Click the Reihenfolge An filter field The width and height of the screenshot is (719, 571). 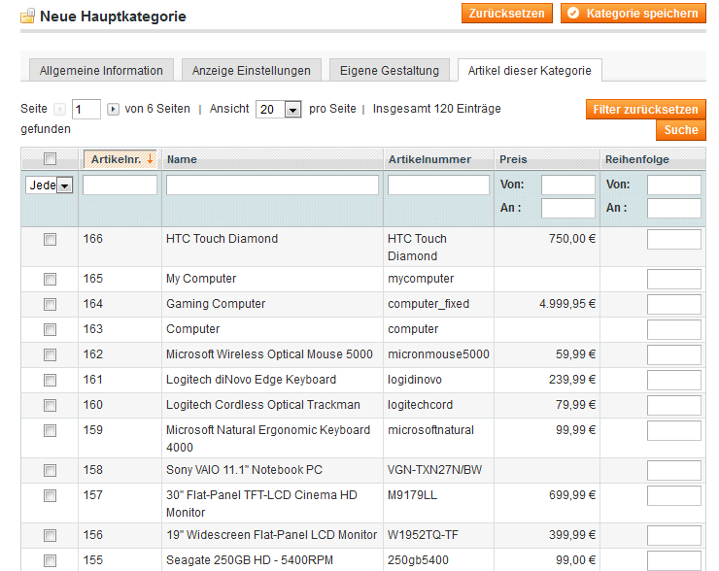point(674,208)
